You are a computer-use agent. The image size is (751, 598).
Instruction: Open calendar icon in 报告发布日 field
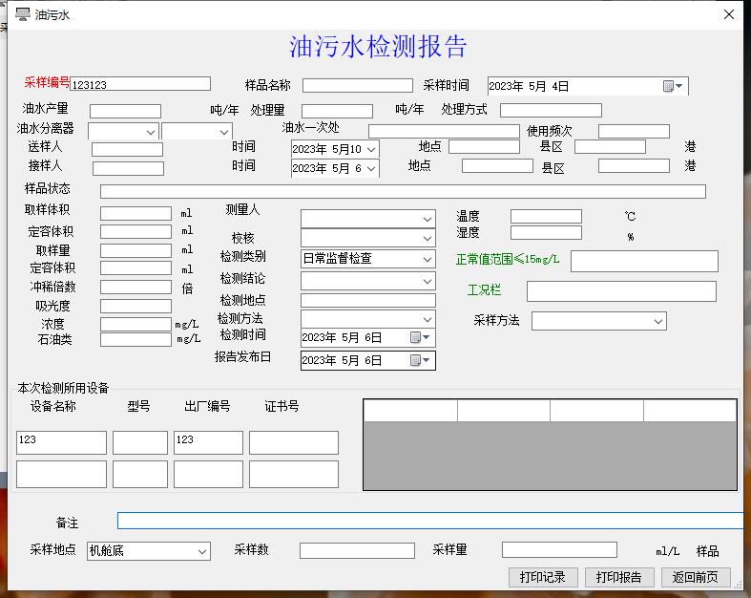420,360
